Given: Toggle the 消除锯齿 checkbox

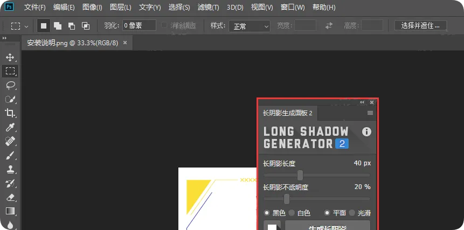Looking at the screenshot, I should click(x=164, y=25).
